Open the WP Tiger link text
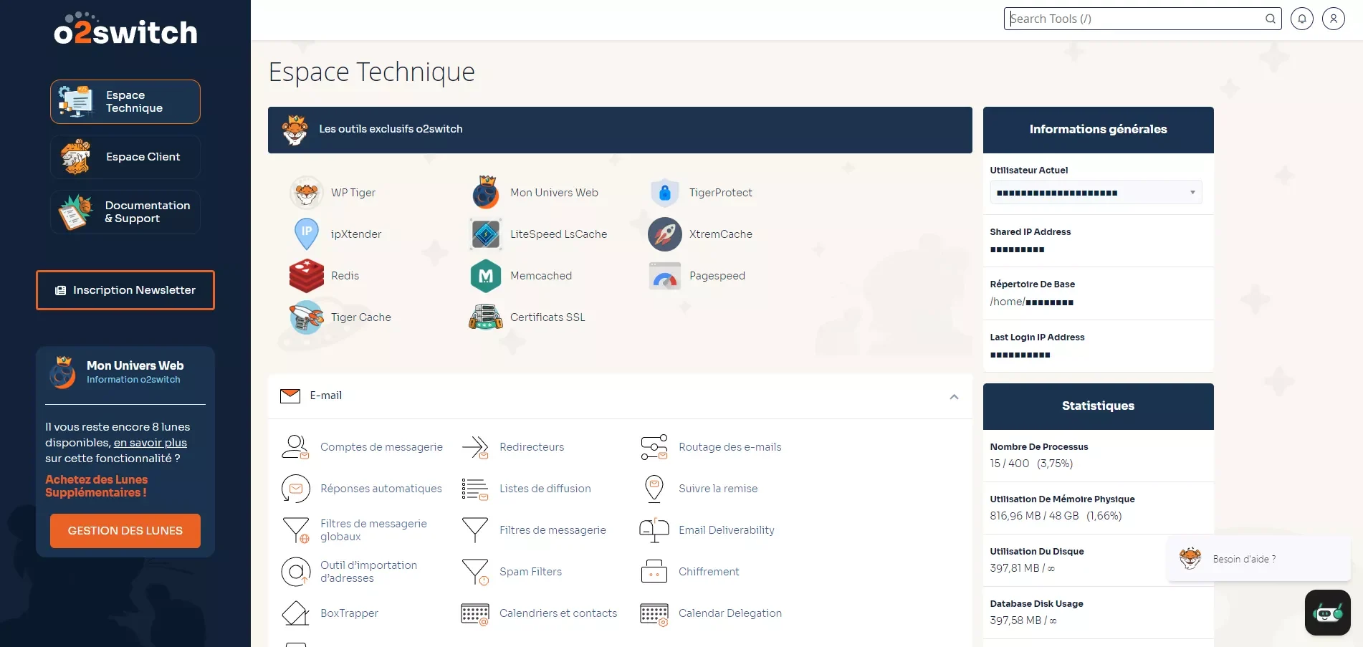 [x=353, y=193]
